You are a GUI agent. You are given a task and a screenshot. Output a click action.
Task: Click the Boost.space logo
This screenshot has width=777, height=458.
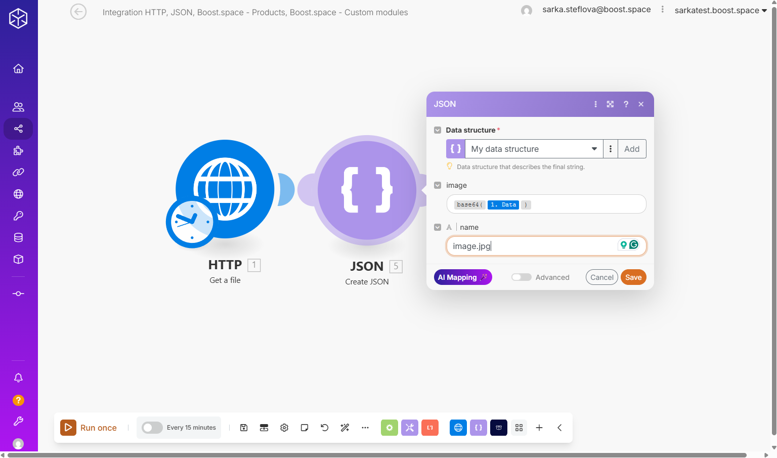click(18, 18)
